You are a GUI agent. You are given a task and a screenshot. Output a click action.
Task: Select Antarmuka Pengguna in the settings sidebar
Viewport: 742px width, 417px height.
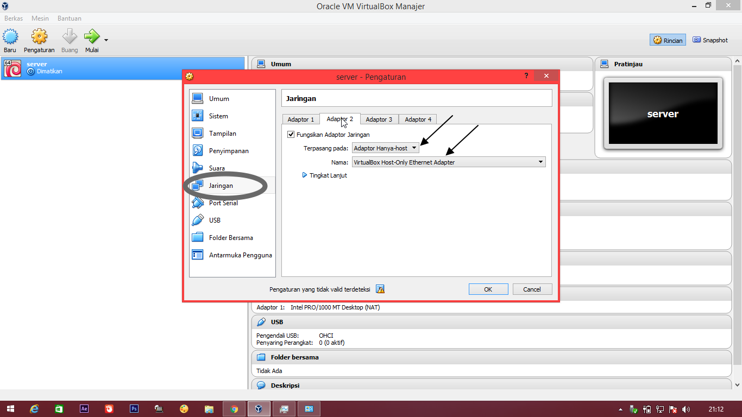click(x=232, y=255)
